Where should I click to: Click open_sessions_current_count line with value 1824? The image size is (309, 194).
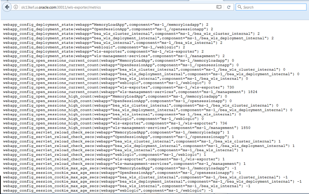130,92
